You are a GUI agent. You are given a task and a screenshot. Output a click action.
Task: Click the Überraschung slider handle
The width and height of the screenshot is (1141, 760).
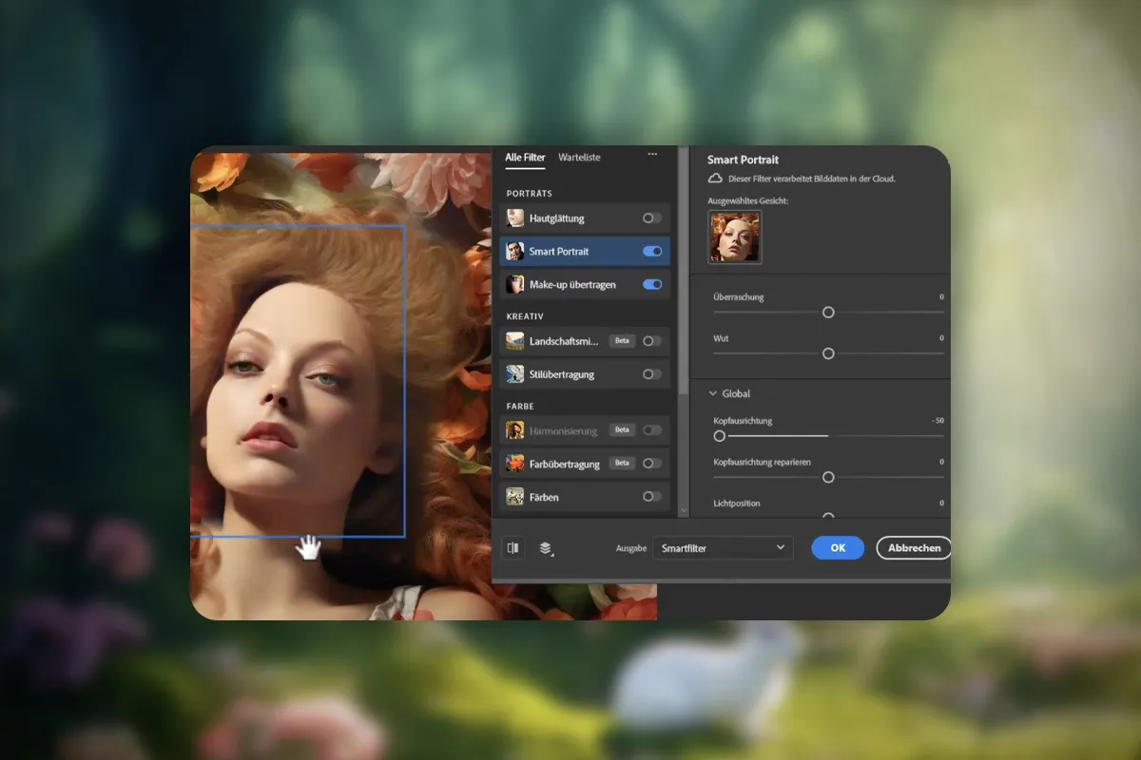click(x=828, y=313)
